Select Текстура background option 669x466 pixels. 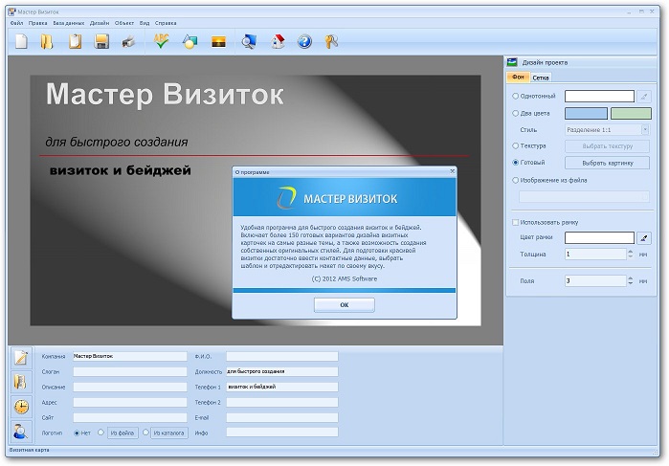pyautogui.click(x=516, y=145)
